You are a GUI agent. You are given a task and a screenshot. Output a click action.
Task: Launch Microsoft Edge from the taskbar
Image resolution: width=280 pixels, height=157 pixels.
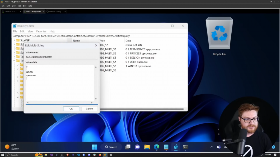(156, 147)
